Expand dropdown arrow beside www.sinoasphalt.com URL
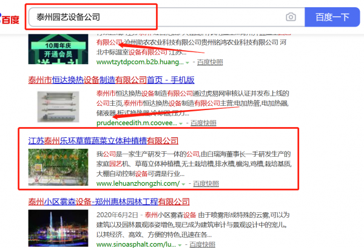Image resolution: width=364 pixels, height=248 pixels. coord(184,244)
